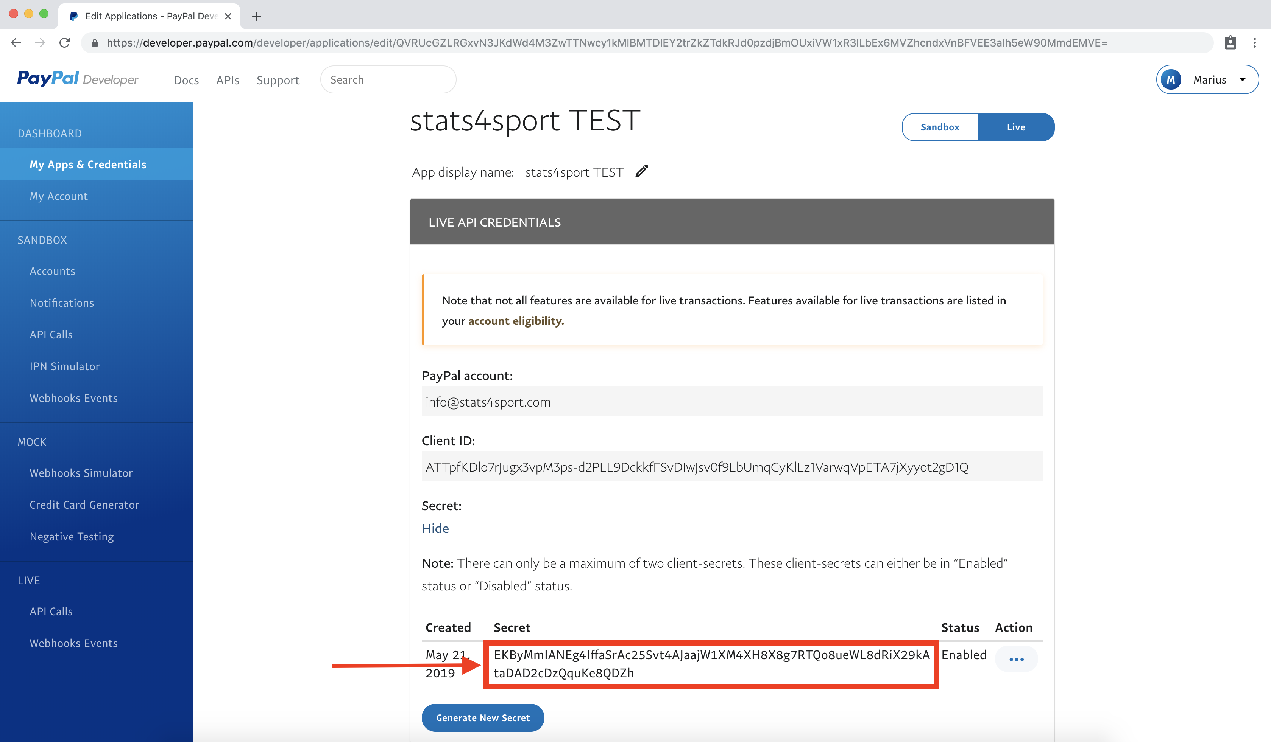Image resolution: width=1271 pixels, height=742 pixels.
Task: Expand the Marius account dropdown arrow
Action: (1242, 79)
